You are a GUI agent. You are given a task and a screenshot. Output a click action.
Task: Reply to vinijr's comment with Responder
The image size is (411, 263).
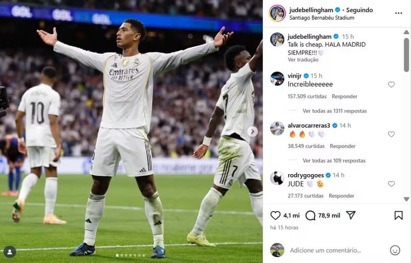click(x=344, y=97)
